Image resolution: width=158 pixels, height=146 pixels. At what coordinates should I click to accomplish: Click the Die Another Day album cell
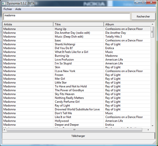point(116,33)
